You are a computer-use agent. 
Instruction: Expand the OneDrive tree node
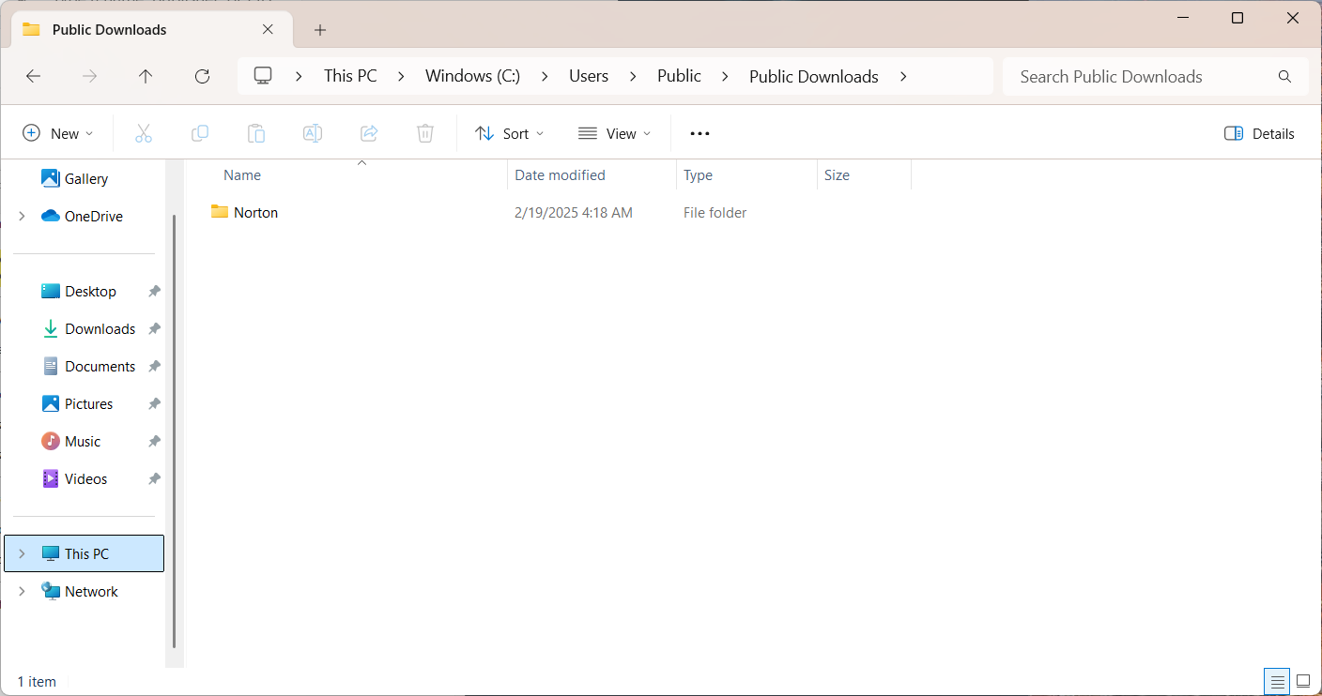[x=22, y=217]
